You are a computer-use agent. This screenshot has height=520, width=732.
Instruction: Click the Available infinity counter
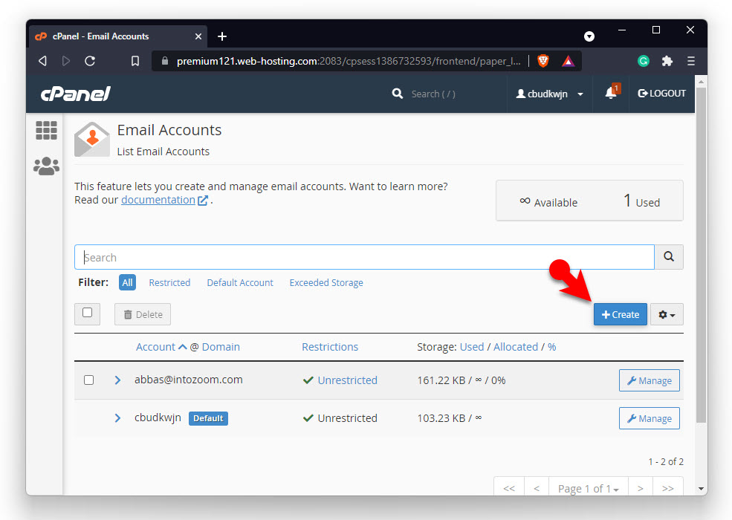click(548, 202)
